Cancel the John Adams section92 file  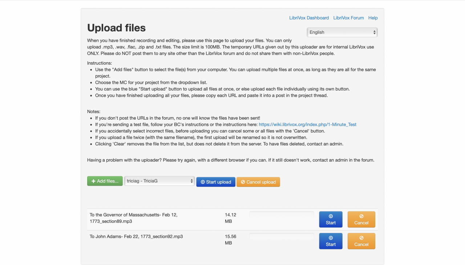pos(361,241)
